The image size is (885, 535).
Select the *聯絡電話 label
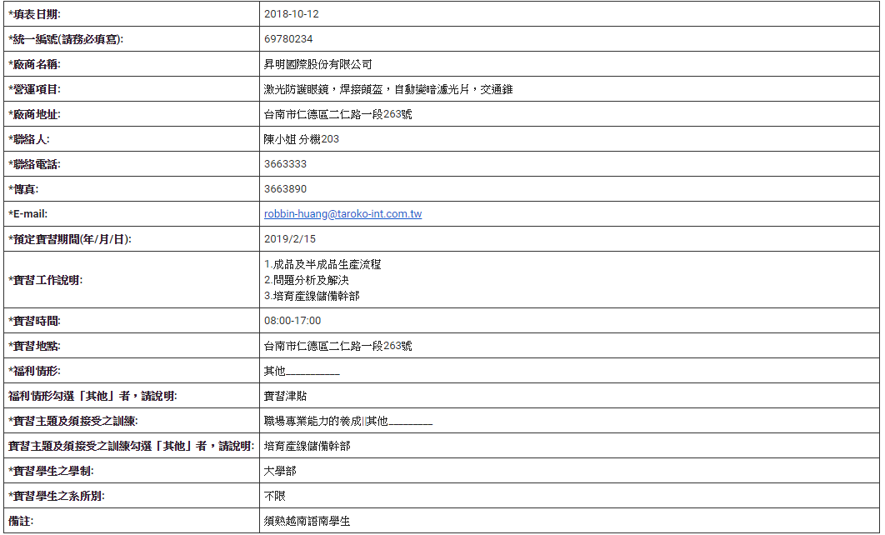(34, 164)
